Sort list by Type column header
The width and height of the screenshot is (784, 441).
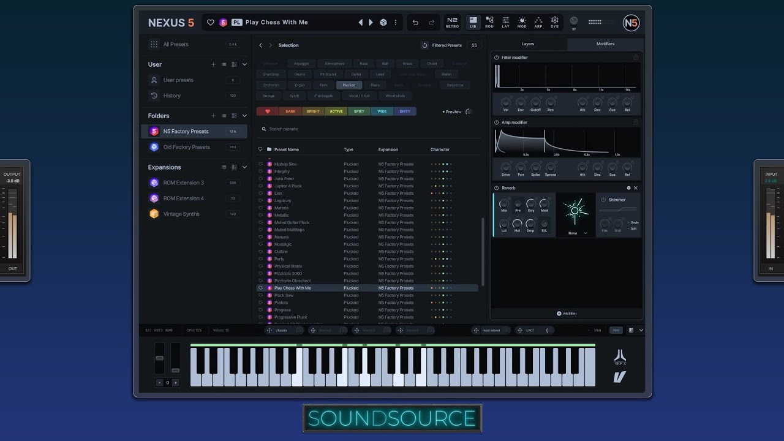coord(349,149)
